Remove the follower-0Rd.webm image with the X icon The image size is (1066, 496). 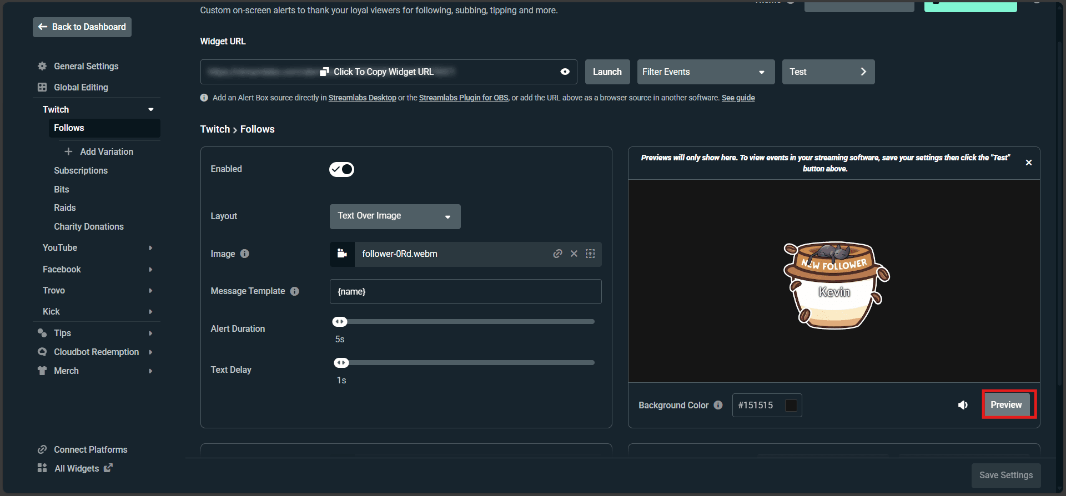pyautogui.click(x=574, y=254)
